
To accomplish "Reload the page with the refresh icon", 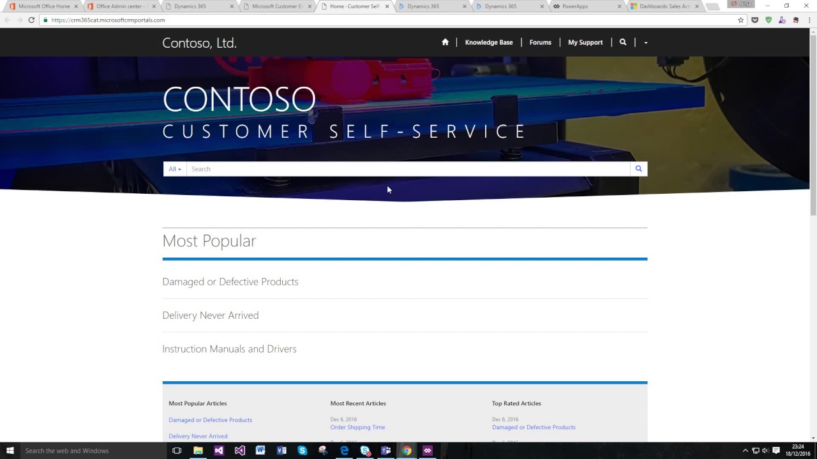I will 31,20.
